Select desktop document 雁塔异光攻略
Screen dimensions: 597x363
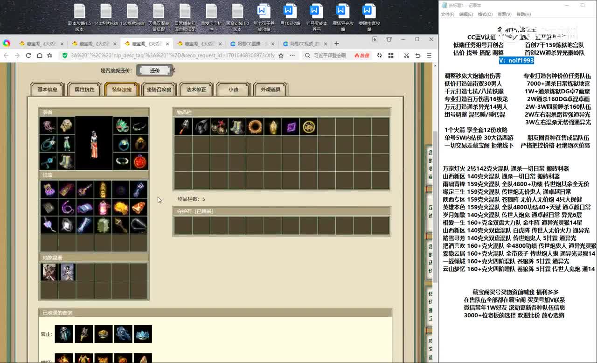tap(343, 17)
